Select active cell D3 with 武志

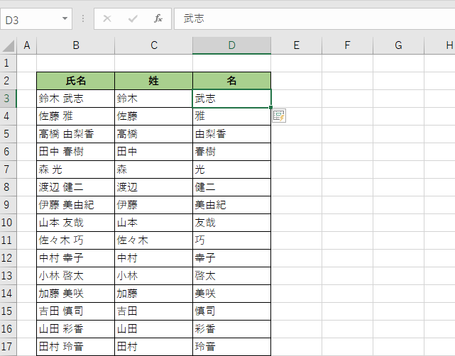pyautogui.click(x=231, y=99)
